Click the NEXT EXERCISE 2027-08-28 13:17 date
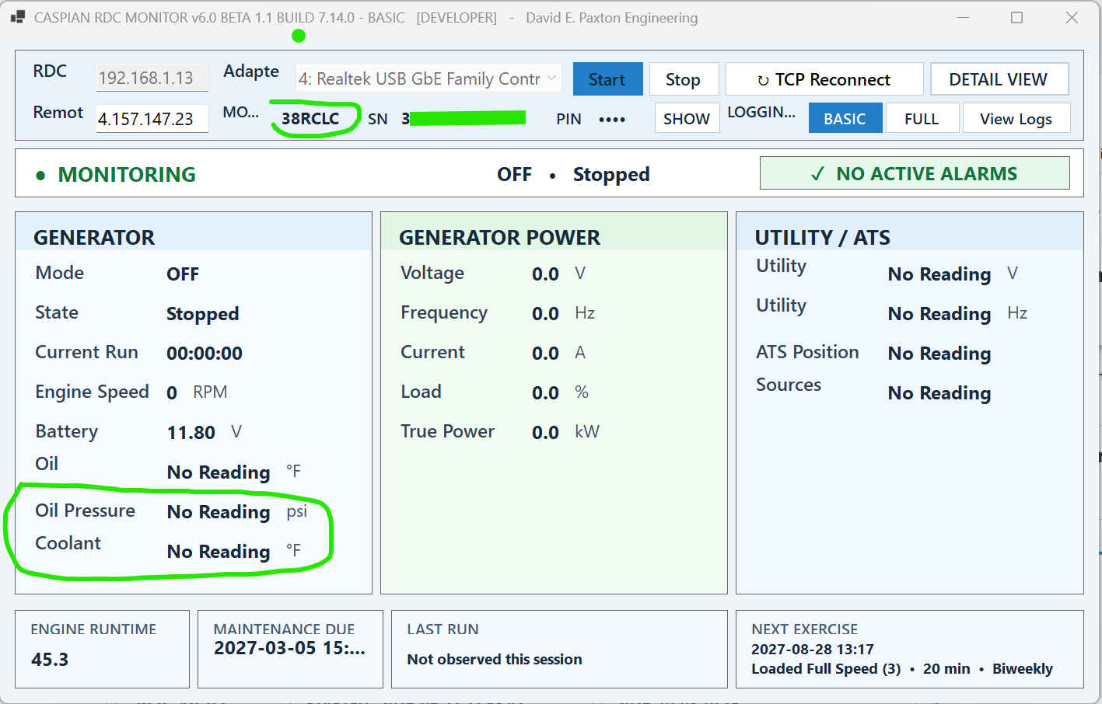The width and height of the screenshot is (1102, 704). click(813, 649)
